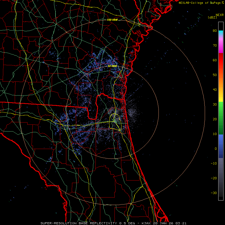Screen dimensions: 225x225
Task: Click the 'KJAX' radar site identifier
Action: point(146,223)
